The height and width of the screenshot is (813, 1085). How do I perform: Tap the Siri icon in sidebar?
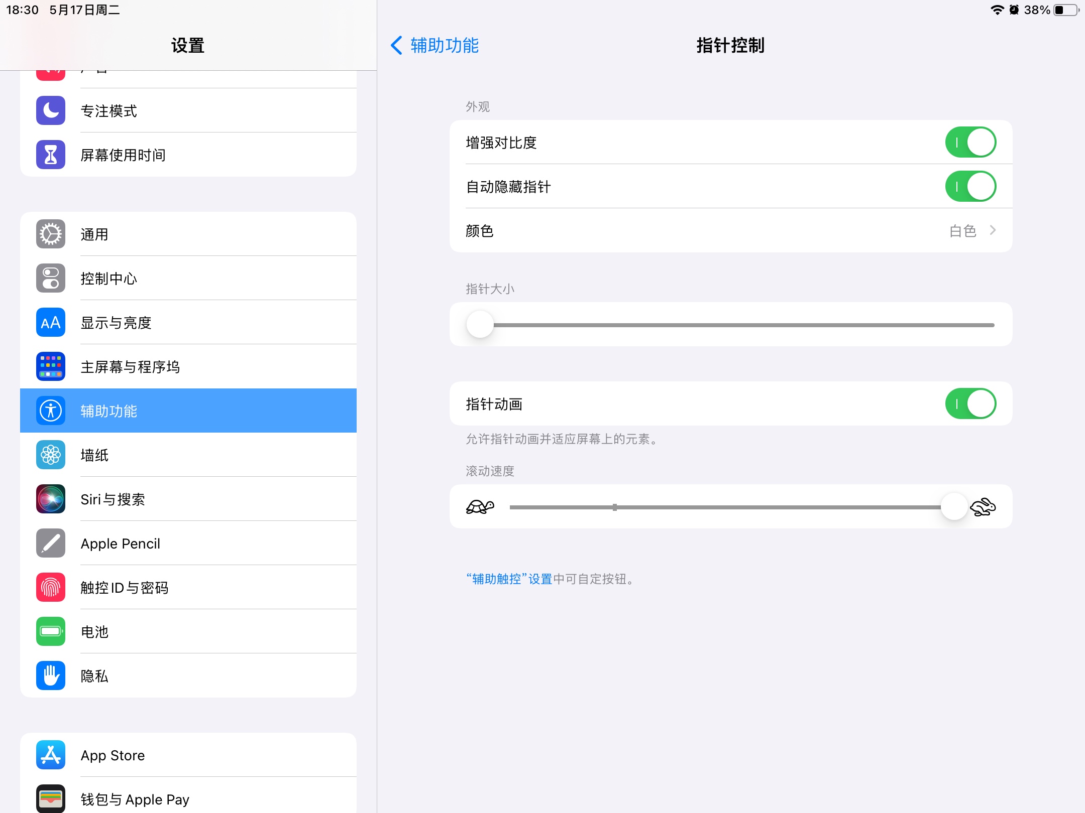[51, 499]
